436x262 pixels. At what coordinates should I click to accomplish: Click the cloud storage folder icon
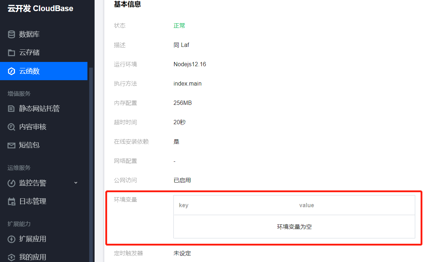coord(11,53)
